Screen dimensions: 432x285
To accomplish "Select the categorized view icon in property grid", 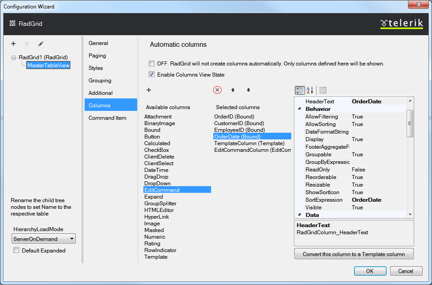I will pyautogui.click(x=300, y=90).
